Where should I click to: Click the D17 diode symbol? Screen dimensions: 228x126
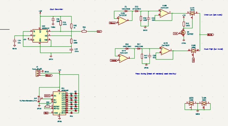click(139, 49)
